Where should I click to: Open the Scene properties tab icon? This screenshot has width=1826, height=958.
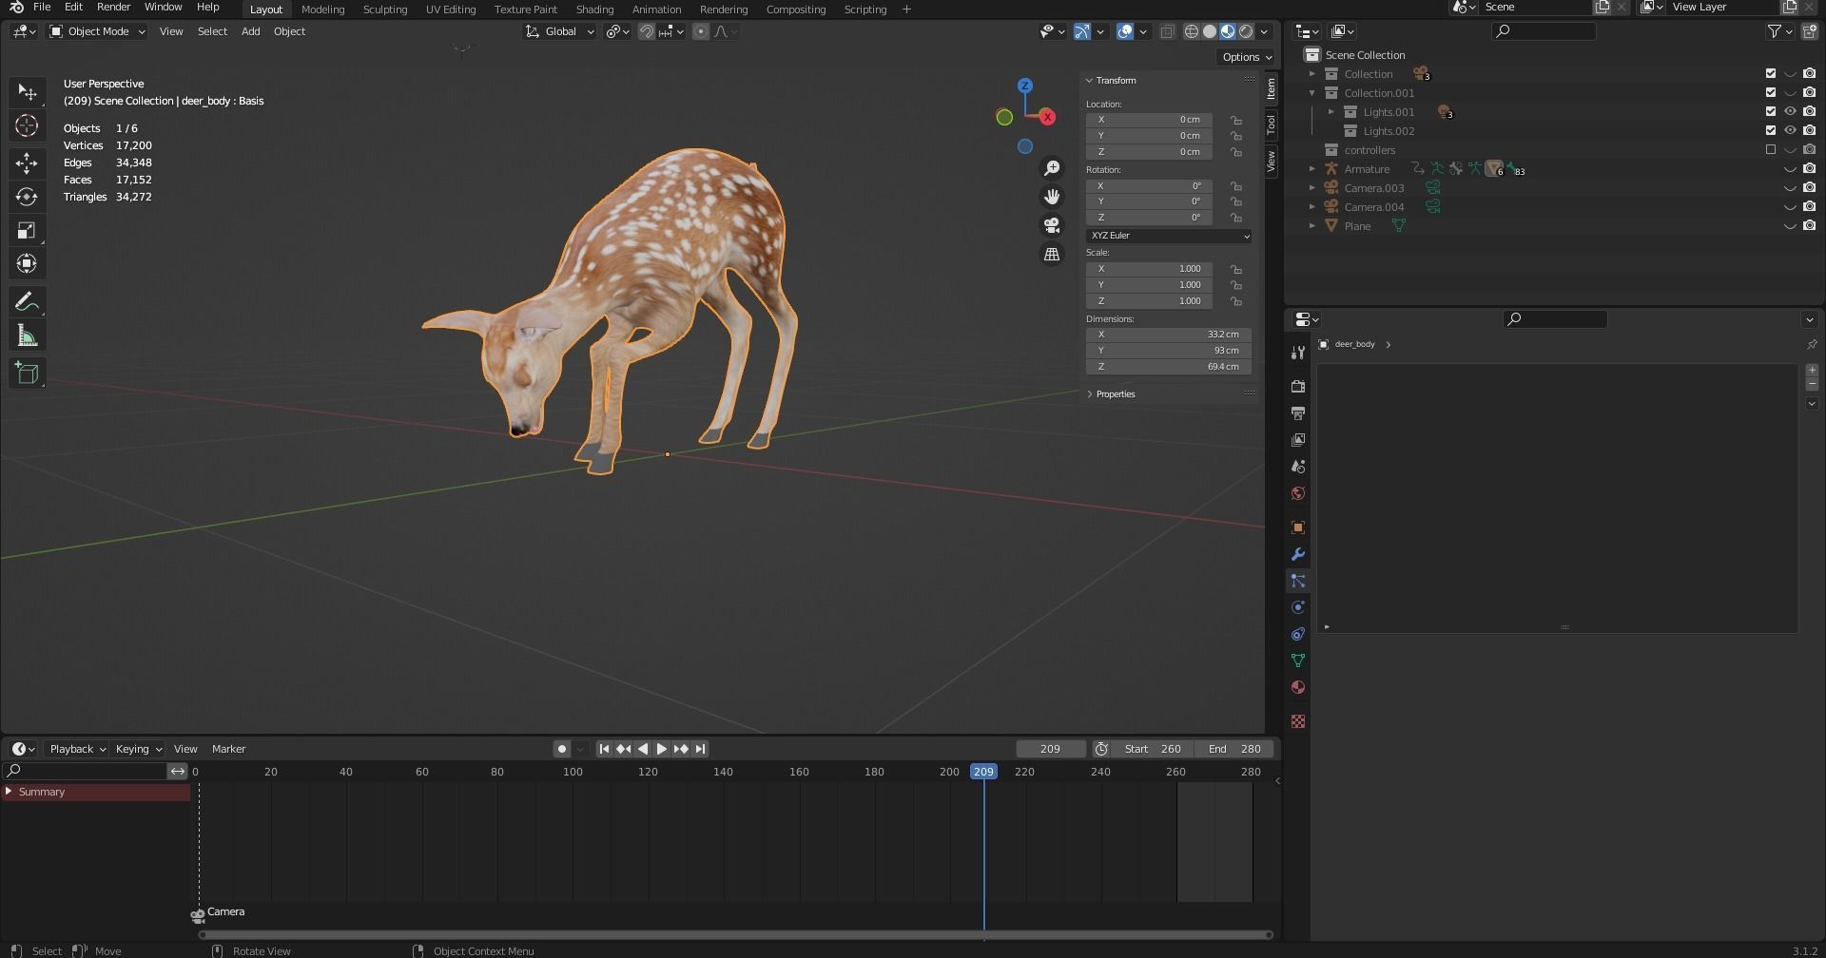(x=1298, y=467)
